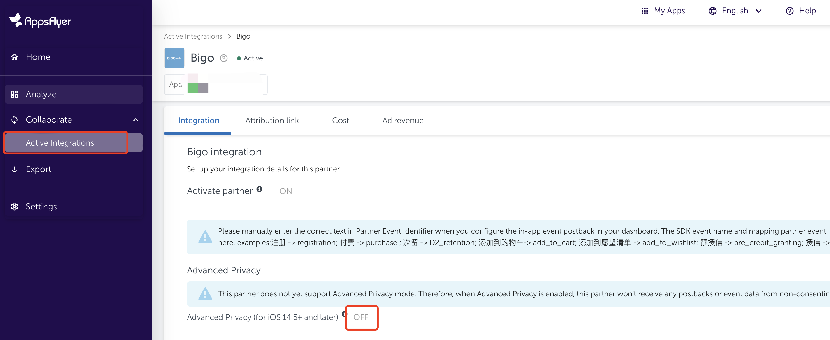Toggle the Activate partner ON switch
The image size is (830, 340).
coord(286,191)
